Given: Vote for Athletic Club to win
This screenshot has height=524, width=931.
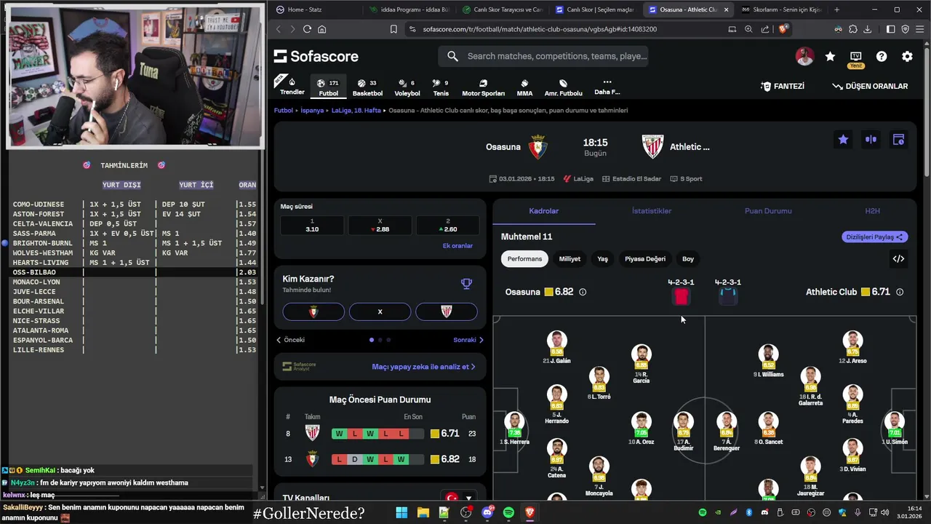Looking at the screenshot, I should pyautogui.click(x=447, y=311).
